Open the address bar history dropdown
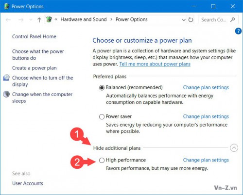Viewport: 243px width, 195px height. tap(184, 20)
